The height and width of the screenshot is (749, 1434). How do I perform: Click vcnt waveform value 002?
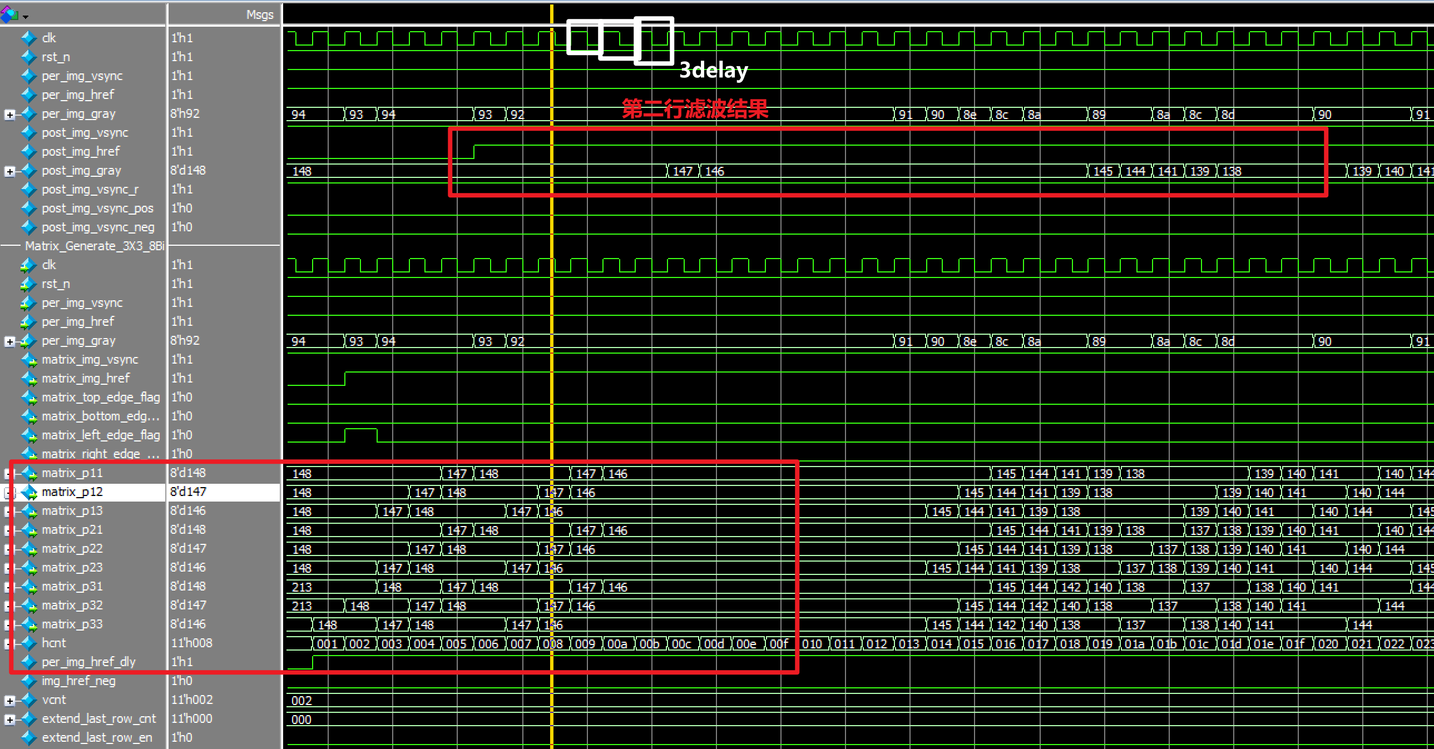click(x=301, y=701)
